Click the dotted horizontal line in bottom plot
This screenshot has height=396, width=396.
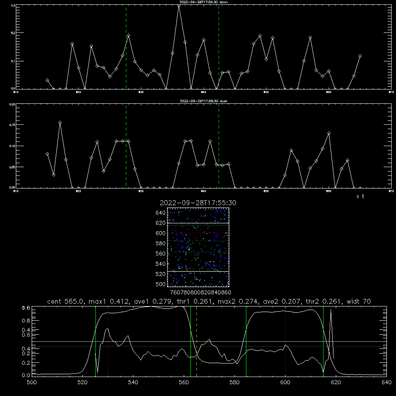pyautogui.click(x=209, y=346)
